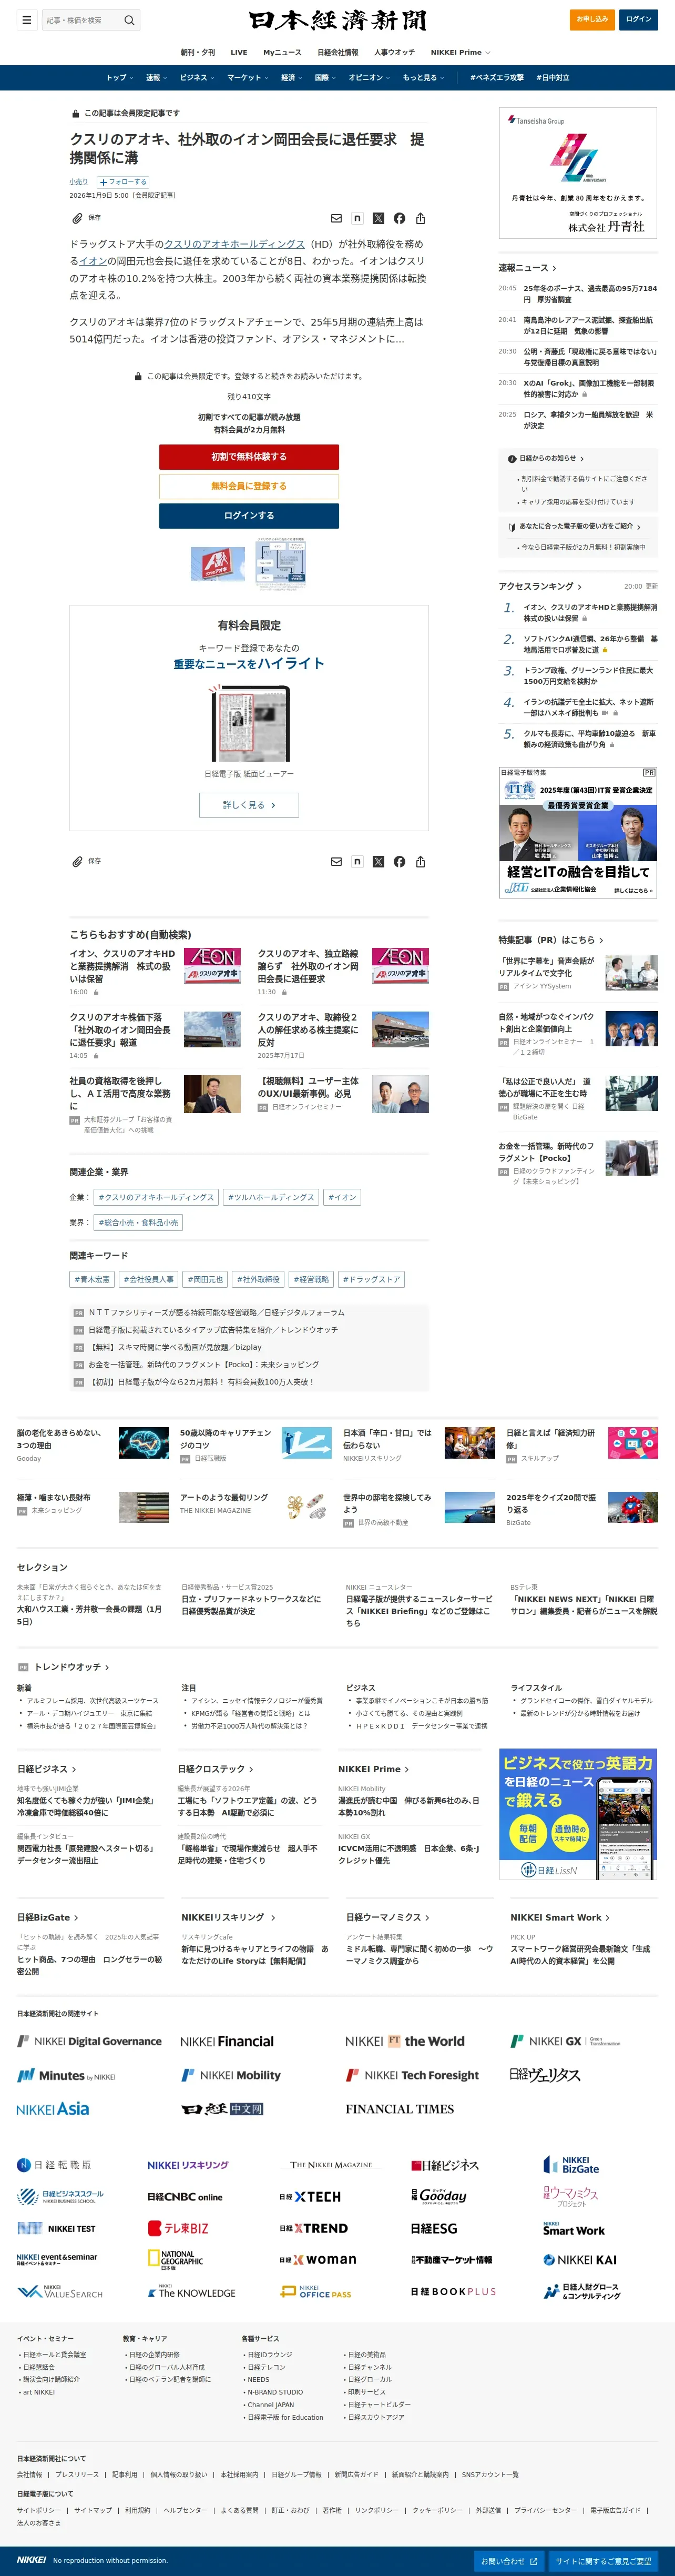Open the hamburger menu in the header
The image size is (675, 2576).
[x=27, y=20]
